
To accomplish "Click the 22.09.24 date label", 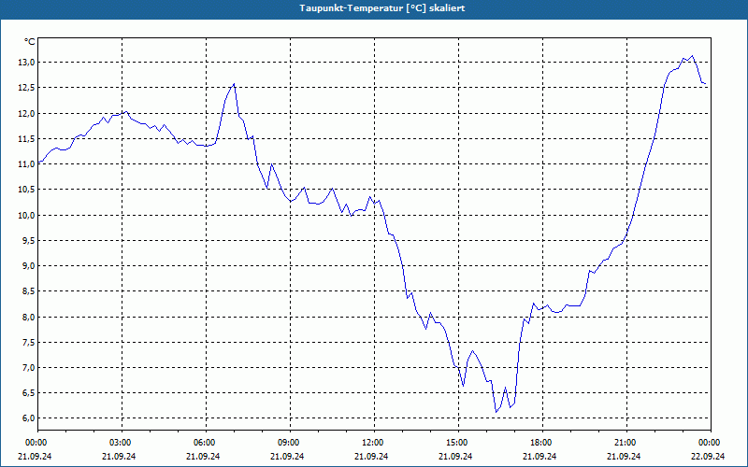I will [708, 456].
